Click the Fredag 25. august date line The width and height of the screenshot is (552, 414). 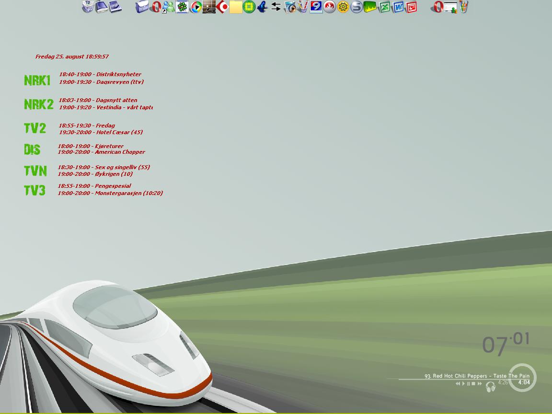[72, 57]
